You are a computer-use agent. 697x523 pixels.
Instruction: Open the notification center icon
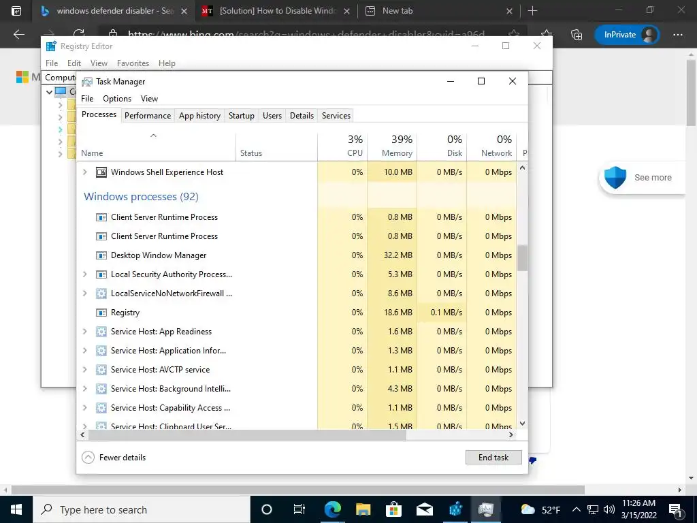pyautogui.click(x=675, y=509)
